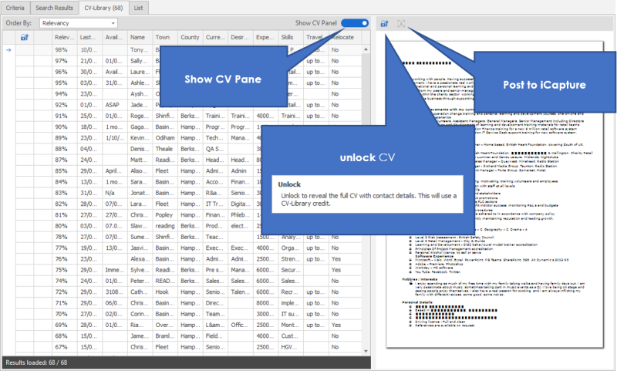Click the Unlock CV icon above the CV preview

[384, 24]
